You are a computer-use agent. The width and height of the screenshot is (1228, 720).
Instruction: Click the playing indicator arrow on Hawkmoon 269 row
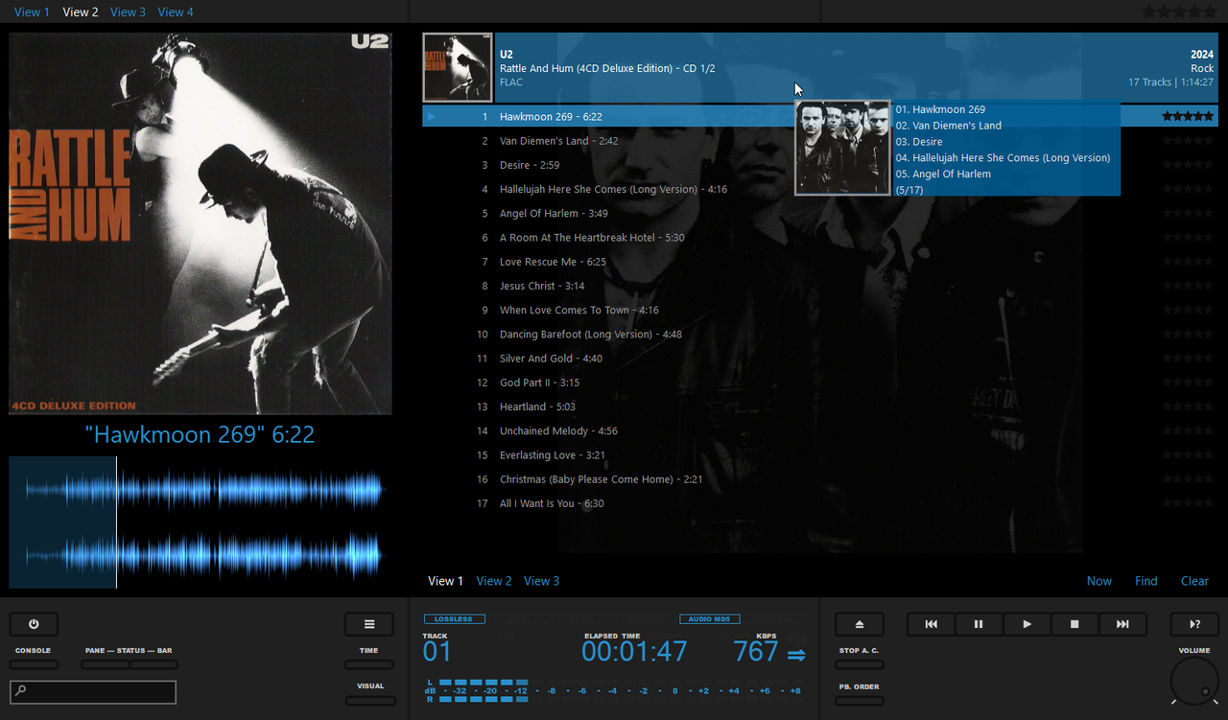coord(432,117)
